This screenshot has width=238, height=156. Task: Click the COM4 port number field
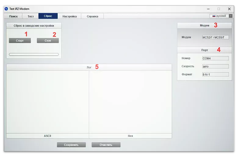[215, 58]
